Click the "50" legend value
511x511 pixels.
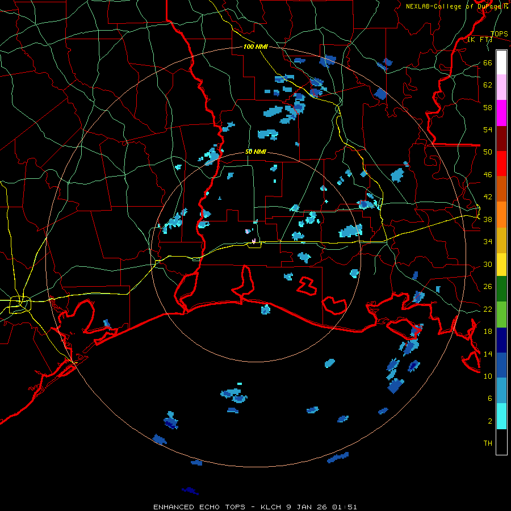pyautogui.click(x=488, y=152)
